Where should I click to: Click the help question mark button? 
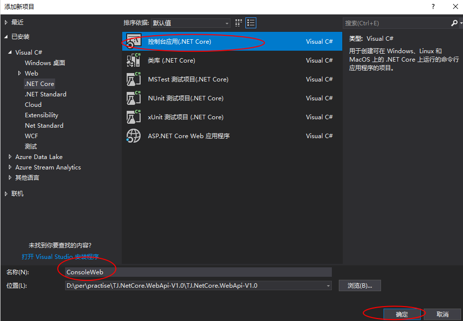point(433,6)
